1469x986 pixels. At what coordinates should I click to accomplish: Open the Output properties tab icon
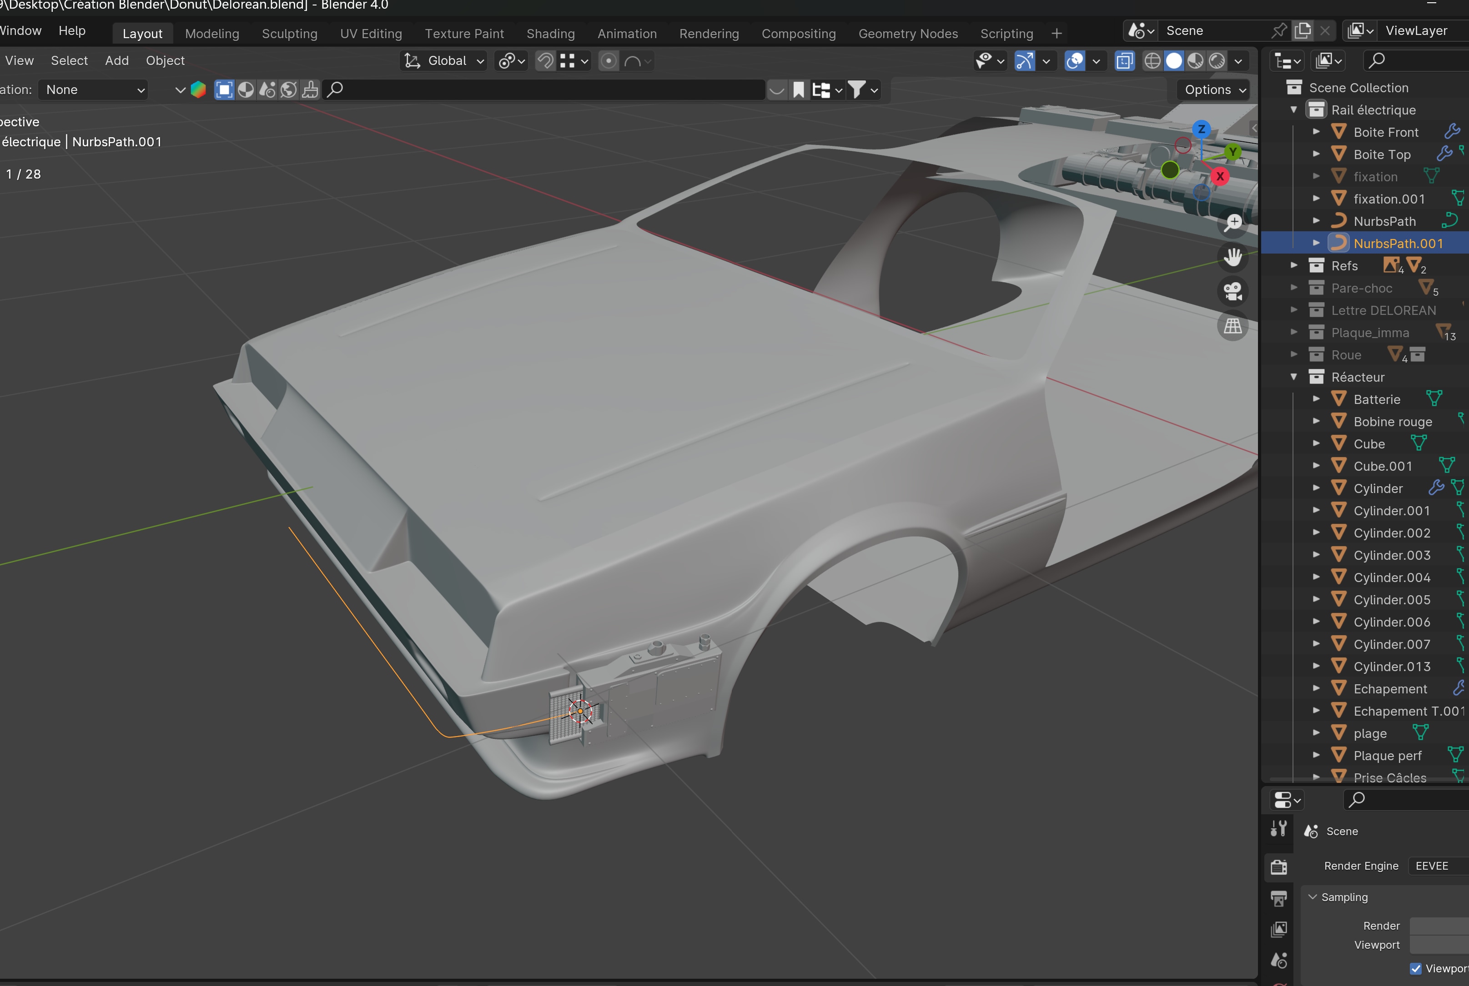tap(1278, 899)
